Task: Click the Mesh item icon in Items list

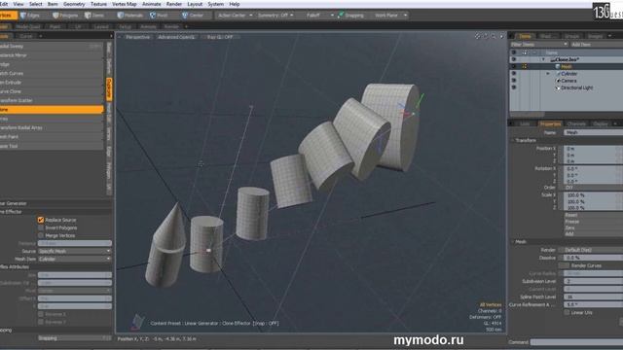Action: click(558, 67)
